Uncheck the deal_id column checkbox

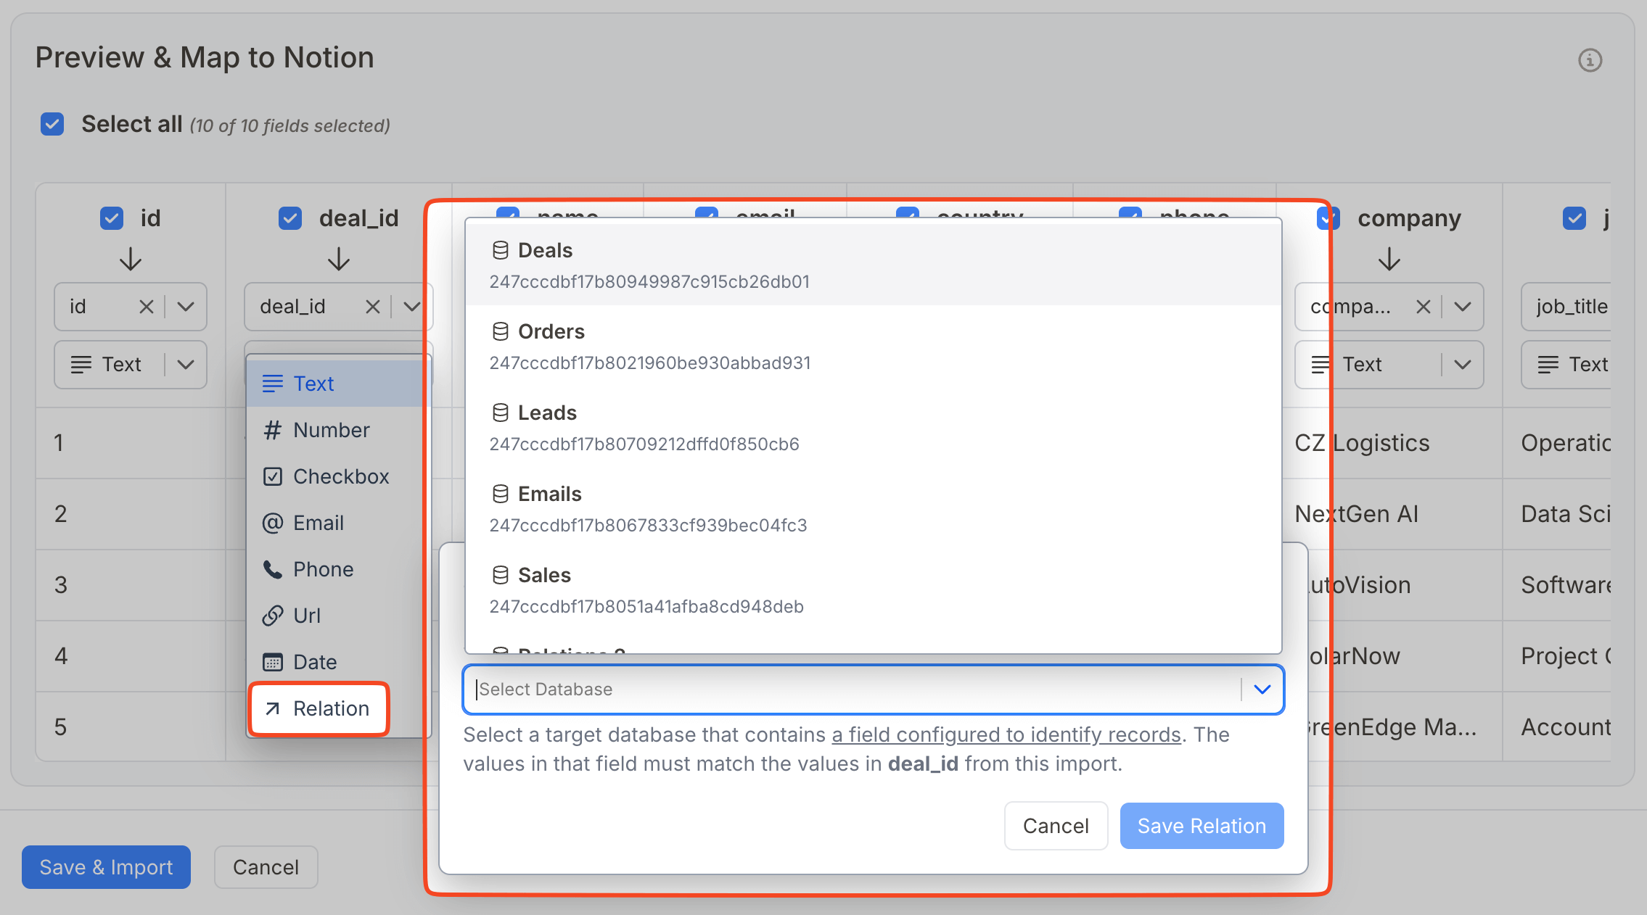pyautogui.click(x=290, y=218)
